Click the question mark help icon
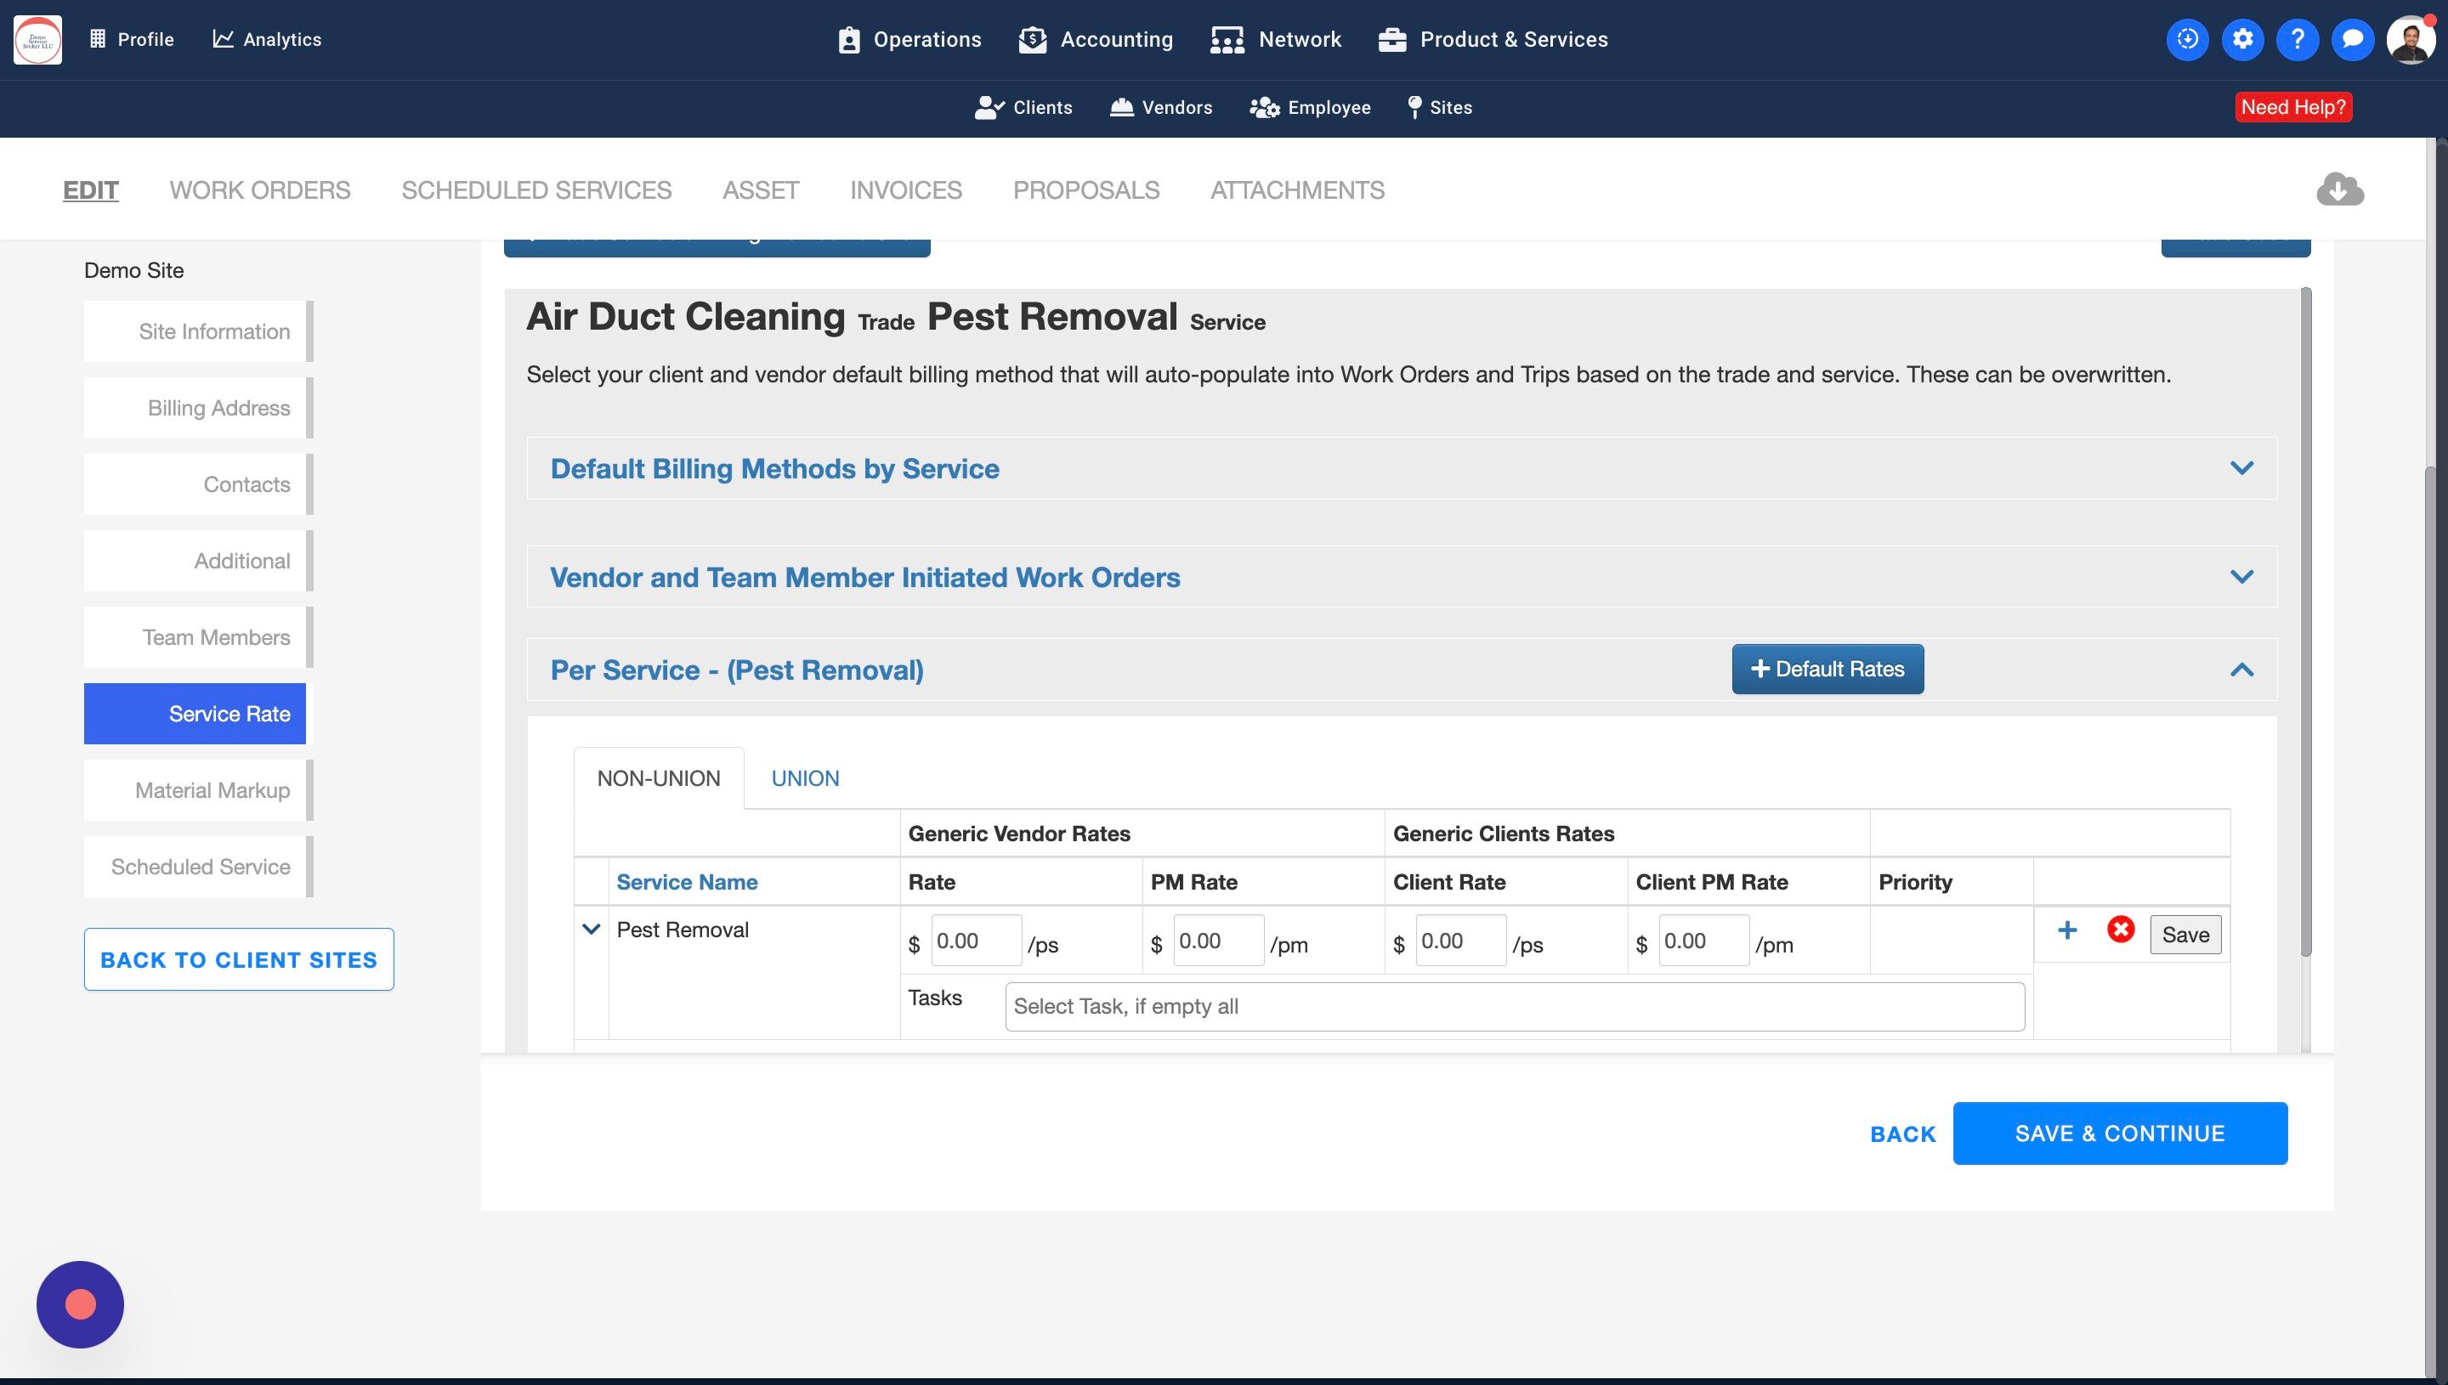The height and width of the screenshot is (1385, 2448). [2297, 39]
